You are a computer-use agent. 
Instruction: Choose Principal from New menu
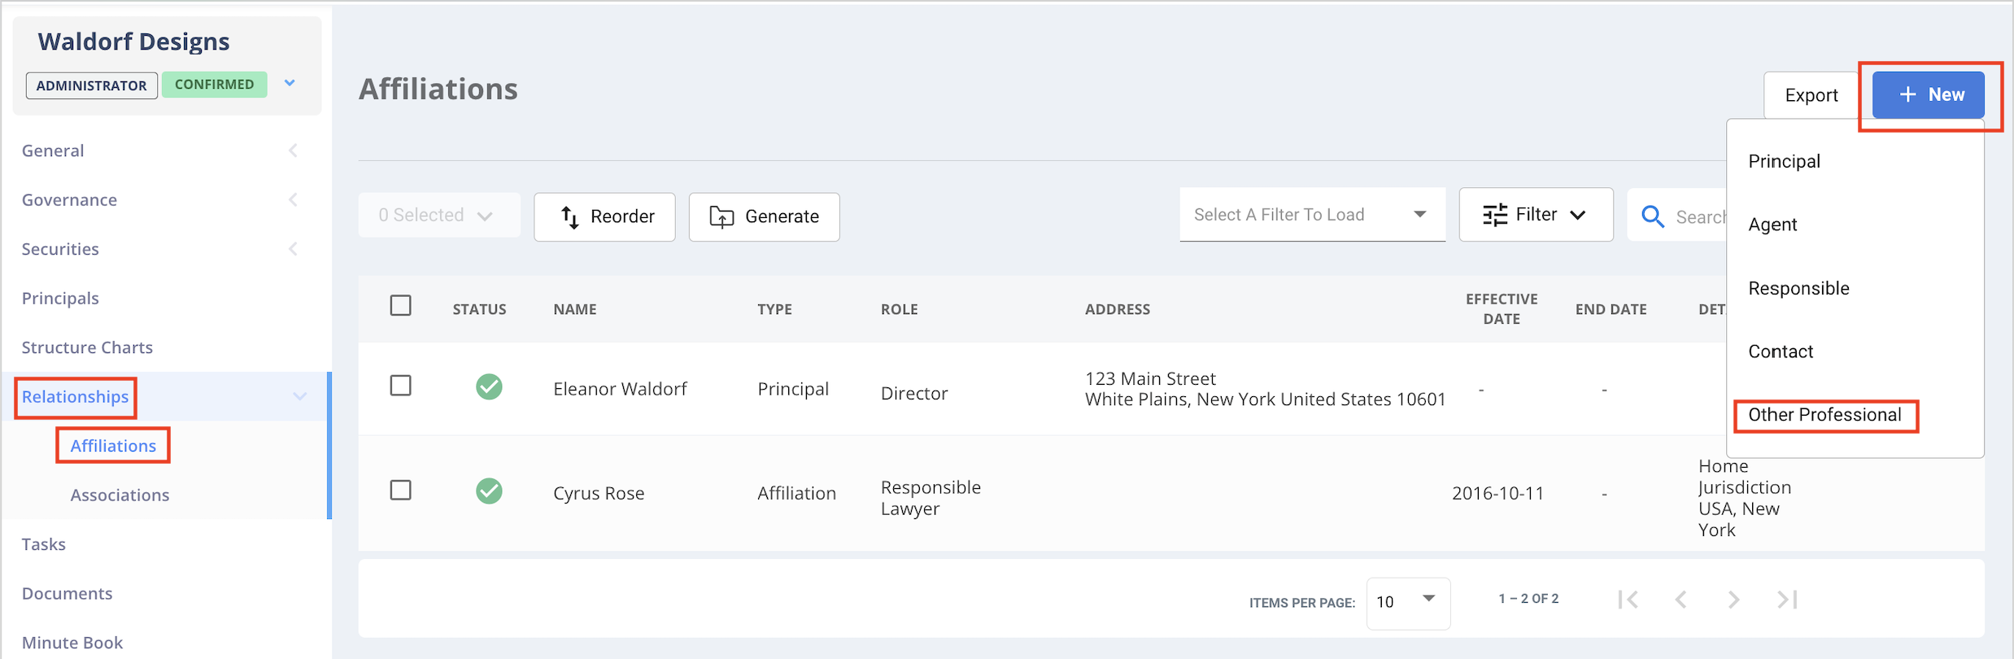tap(1784, 161)
